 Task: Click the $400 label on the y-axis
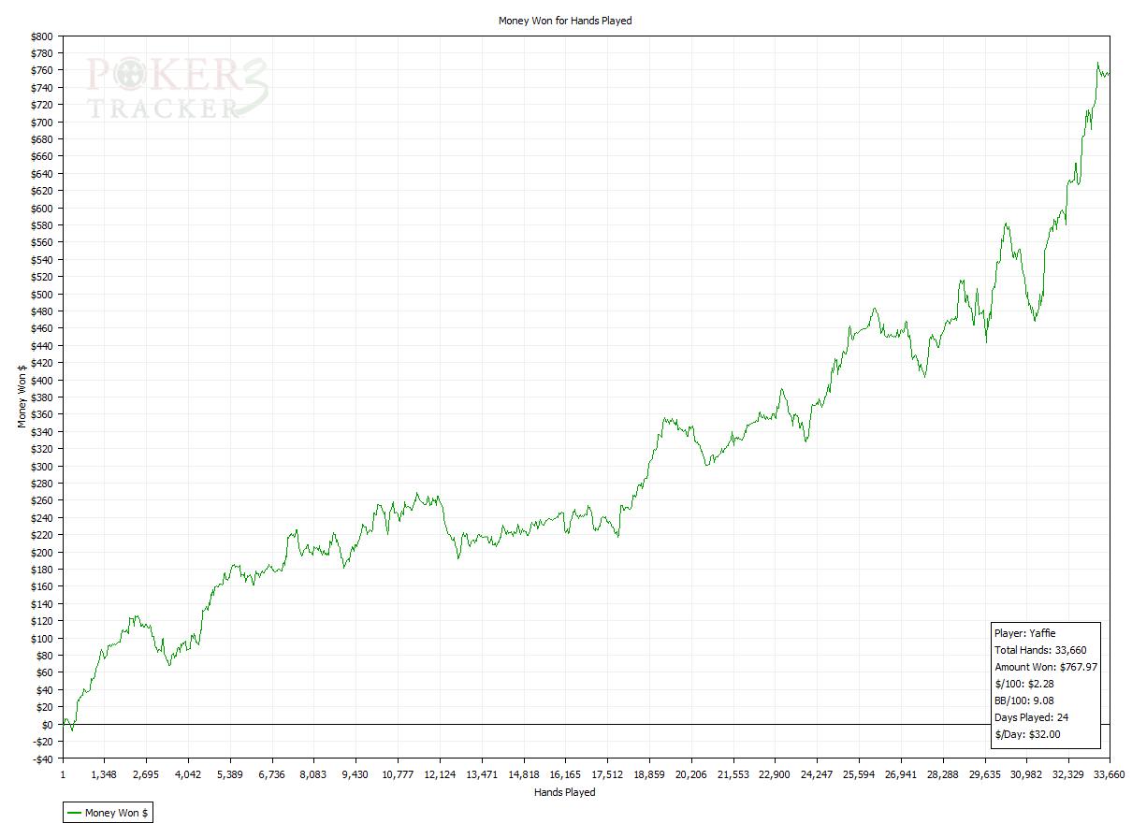pyautogui.click(x=40, y=381)
